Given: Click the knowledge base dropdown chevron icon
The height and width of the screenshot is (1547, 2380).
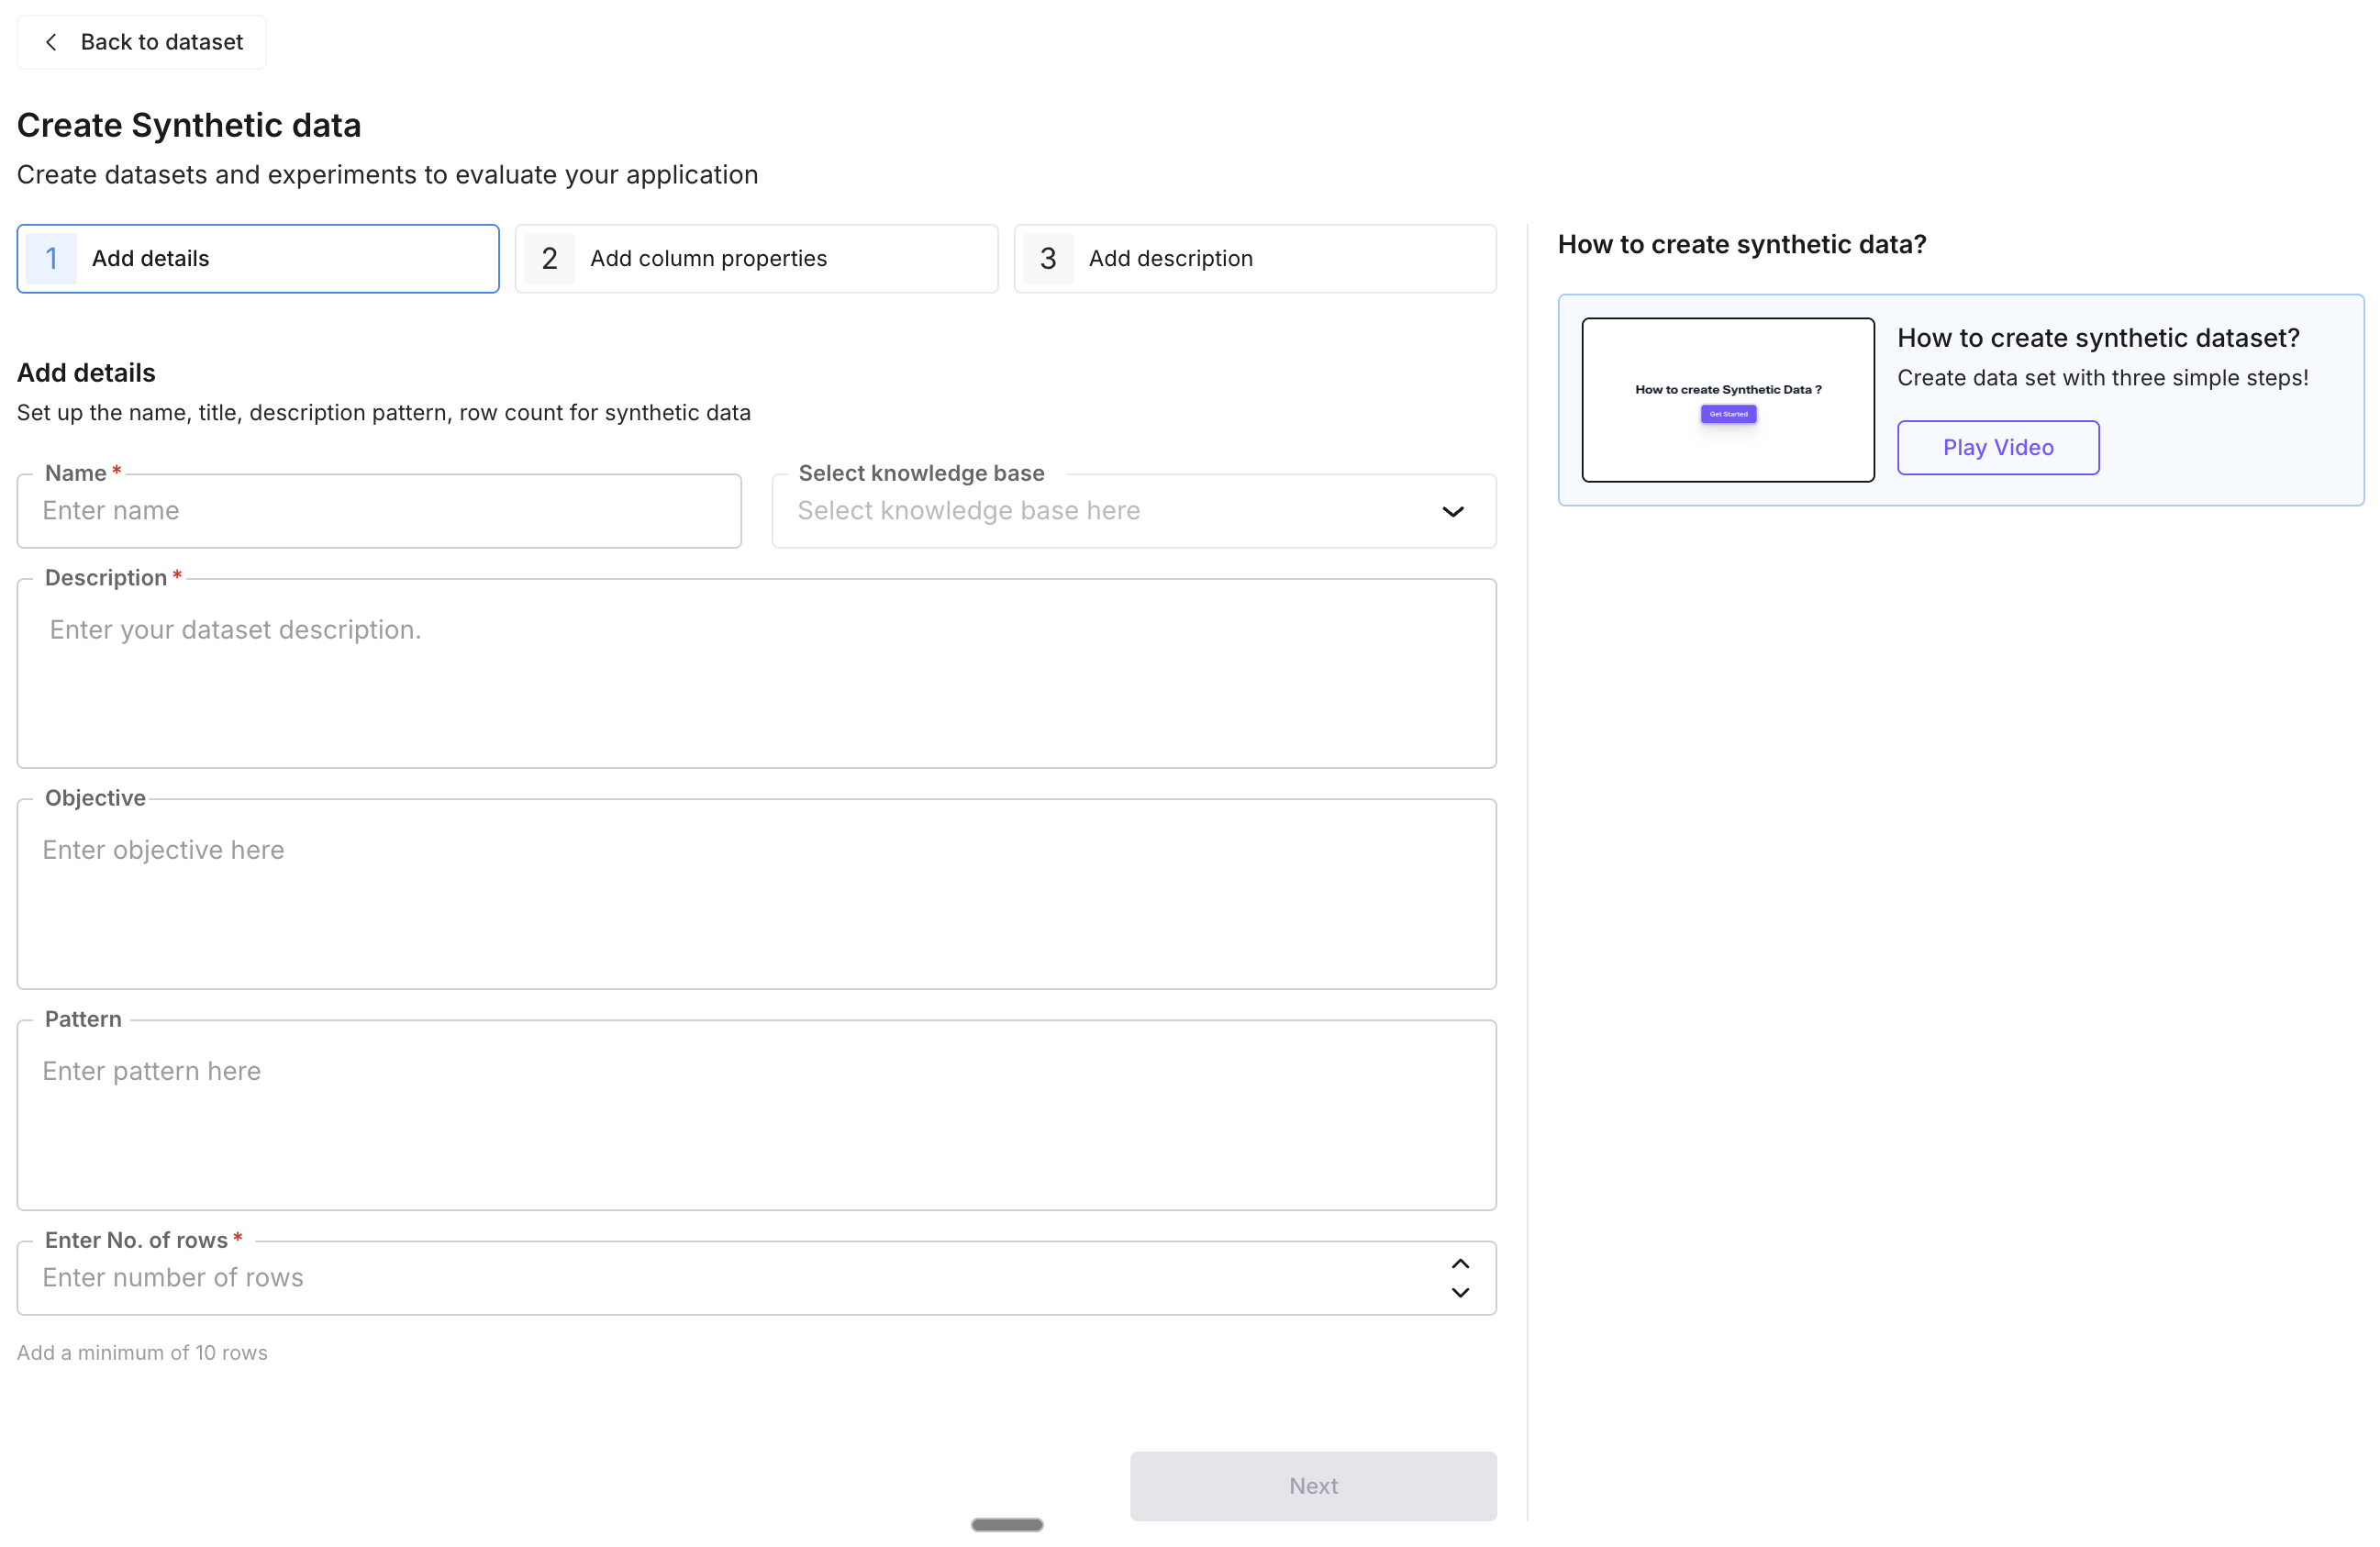Looking at the screenshot, I should (x=1453, y=511).
